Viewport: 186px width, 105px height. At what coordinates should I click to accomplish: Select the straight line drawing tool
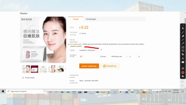point(183,40)
